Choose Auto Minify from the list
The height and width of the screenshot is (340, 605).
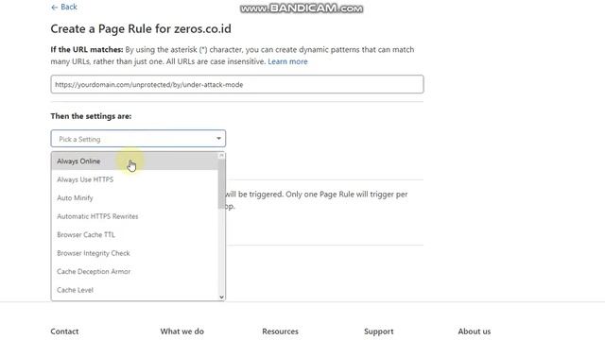134,197
